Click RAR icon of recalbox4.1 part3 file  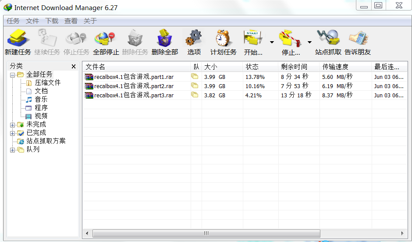89,95
